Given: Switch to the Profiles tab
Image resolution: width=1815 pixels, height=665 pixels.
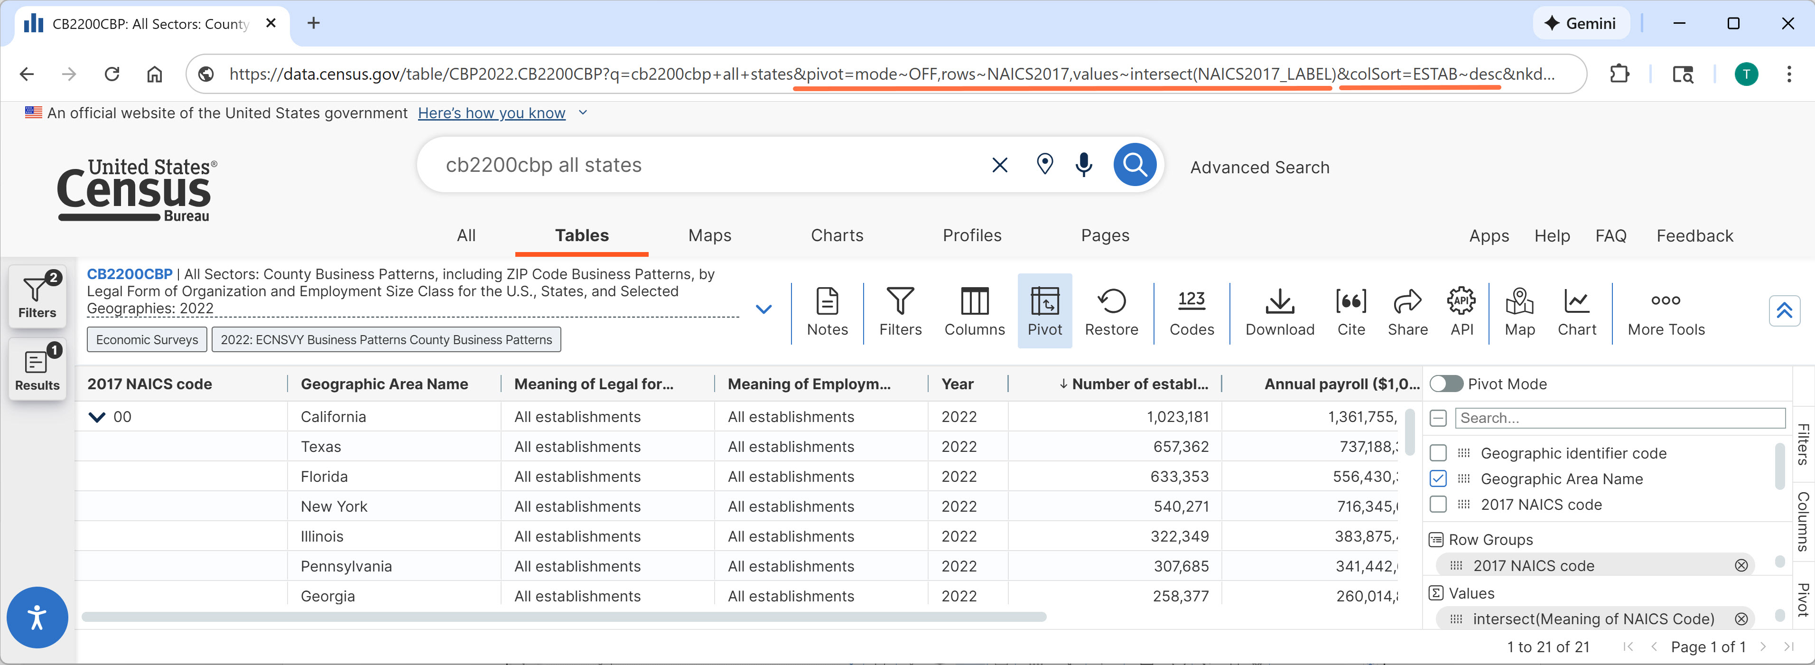Looking at the screenshot, I should pyautogui.click(x=972, y=235).
